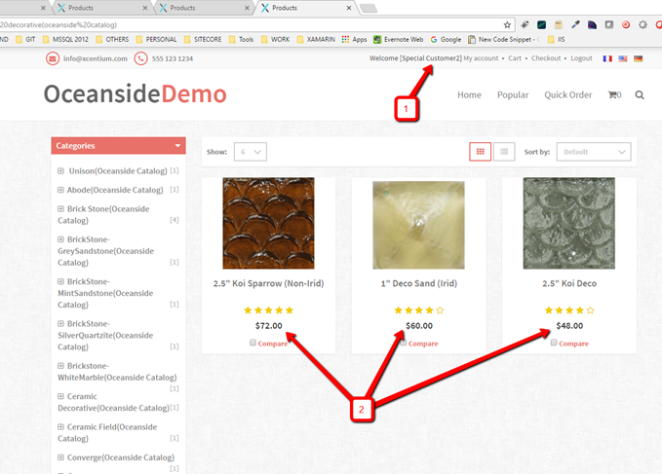Open the PERSONAL bookmarks folder
The height and width of the screenshot is (474, 662).
157,39
